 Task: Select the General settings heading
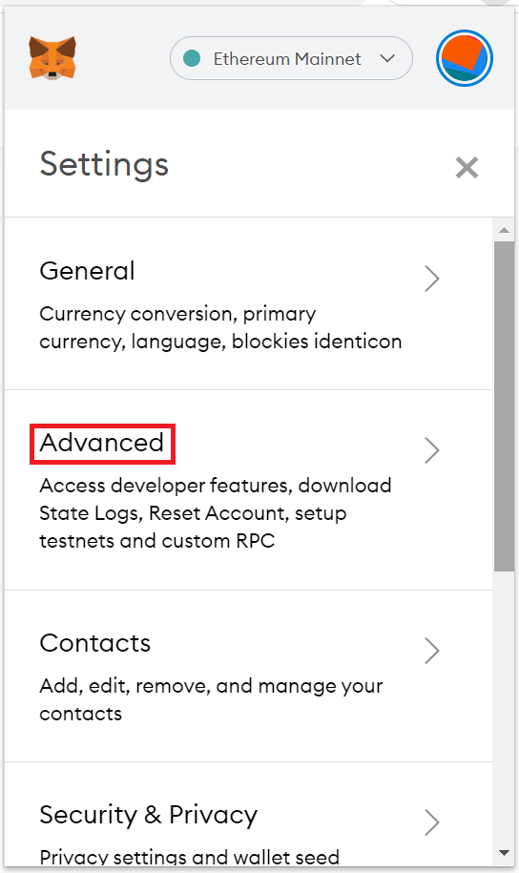point(88,271)
